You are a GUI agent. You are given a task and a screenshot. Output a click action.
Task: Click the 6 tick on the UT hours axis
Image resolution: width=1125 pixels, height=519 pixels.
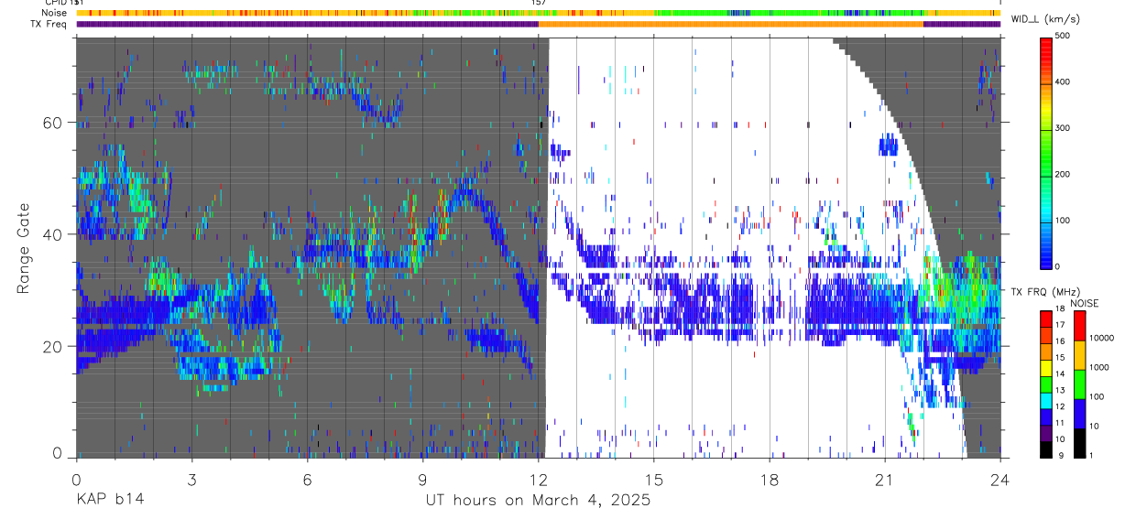pyautogui.click(x=307, y=479)
